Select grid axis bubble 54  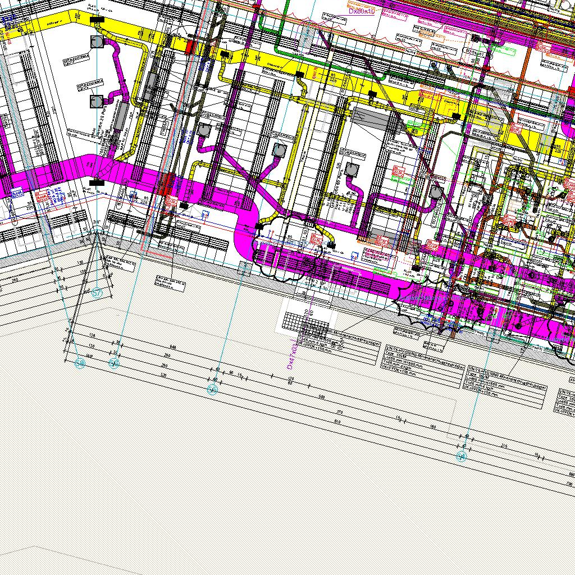(462, 457)
